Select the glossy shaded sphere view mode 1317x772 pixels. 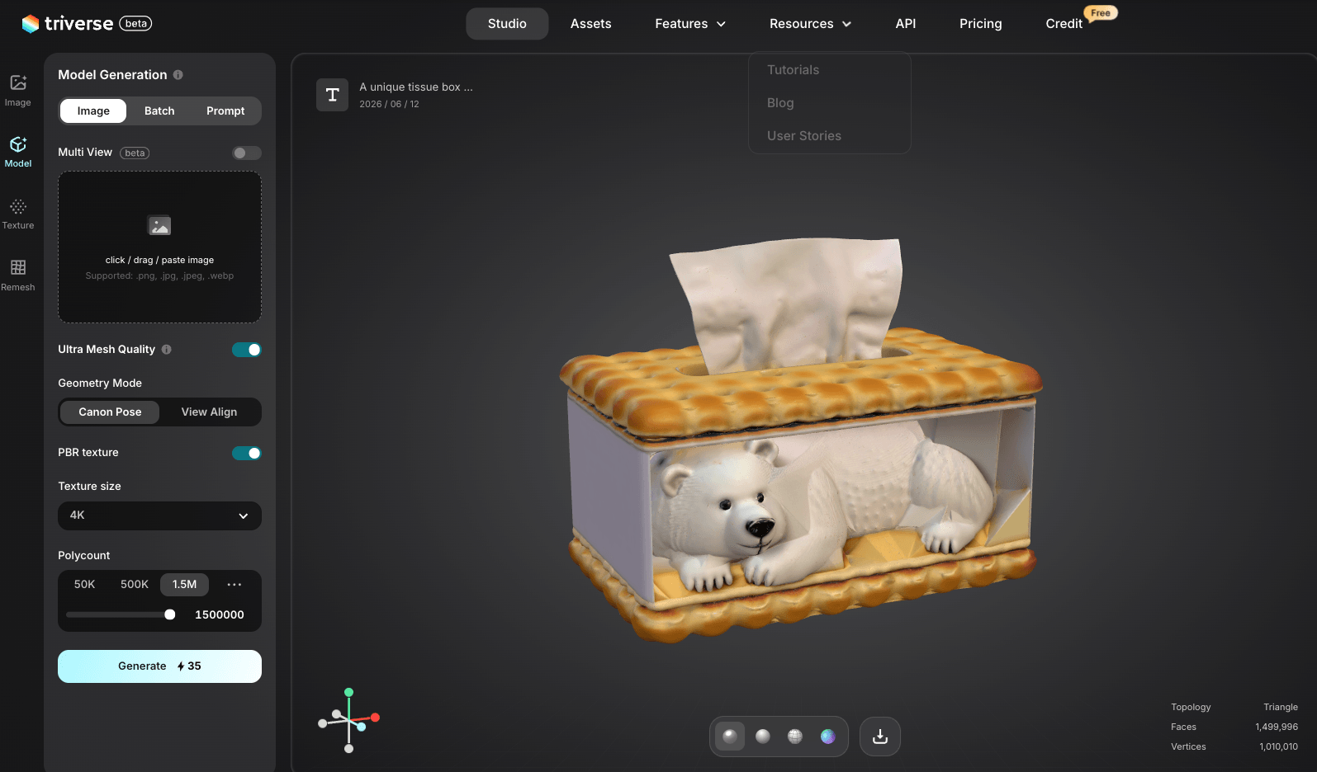pyautogui.click(x=730, y=737)
